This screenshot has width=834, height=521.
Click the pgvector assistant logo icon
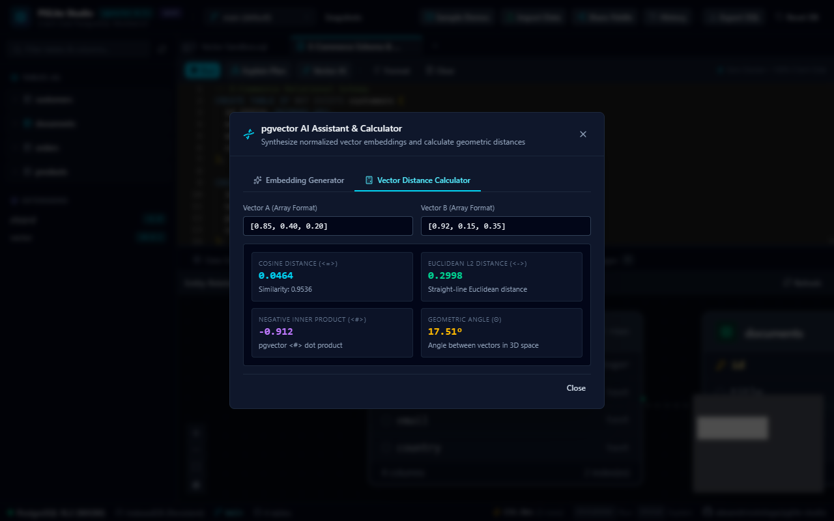click(x=249, y=134)
